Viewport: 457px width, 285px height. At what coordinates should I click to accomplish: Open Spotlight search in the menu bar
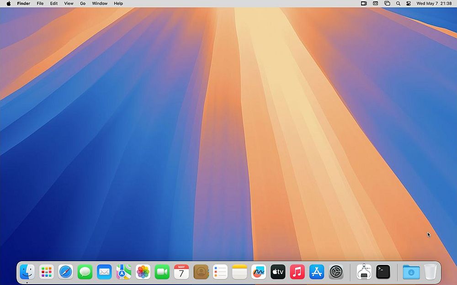point(398,4)
